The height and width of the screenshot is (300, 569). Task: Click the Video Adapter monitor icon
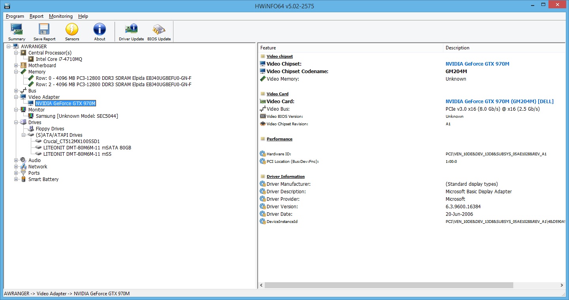(23, 97)
